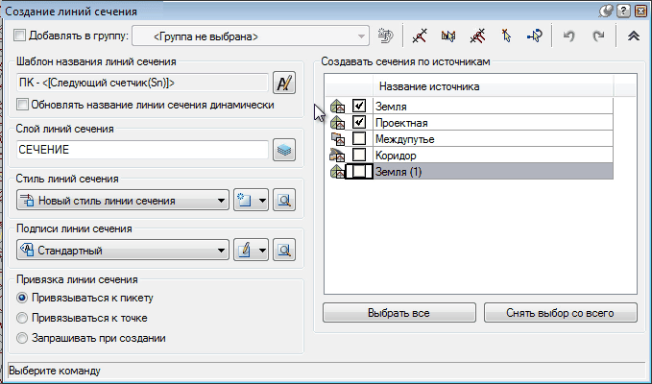The width and height of the screenshot is (652, 384).
Task: Click the first section line tool in toolbar
Action: (x=419, y=36)
